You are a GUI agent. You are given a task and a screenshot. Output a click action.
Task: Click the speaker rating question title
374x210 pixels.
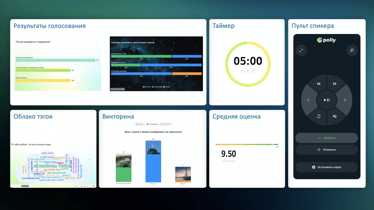pos(133,42)
